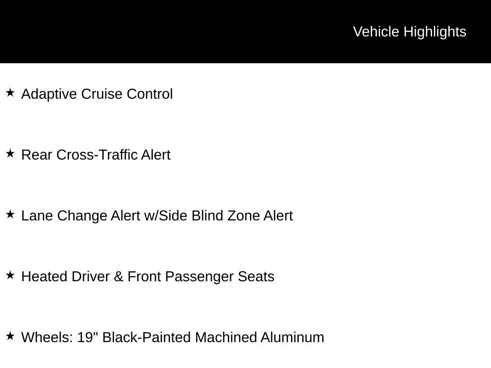Click the word Aluminum in the last highlight

[x=292, y=337]
